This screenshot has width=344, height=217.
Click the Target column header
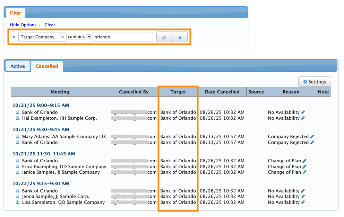(178, 92)
